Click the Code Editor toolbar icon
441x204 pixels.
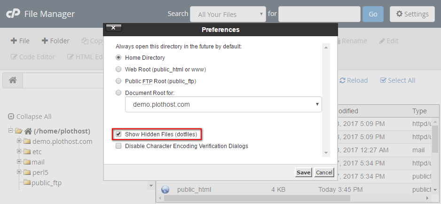click(x=14, y=57)
